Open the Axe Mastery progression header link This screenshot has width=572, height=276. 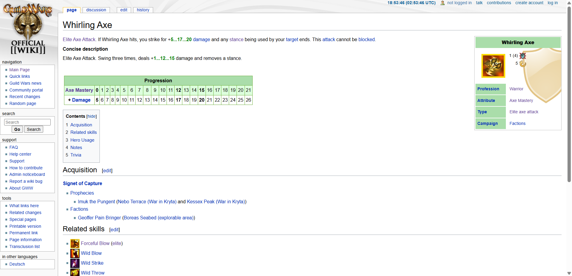click(79, 90)
